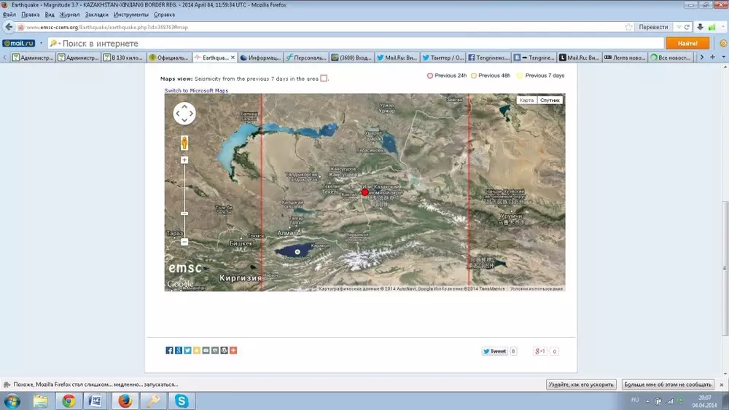The width and height of the screenshot is (729, 410).
Task: Share the page via the Facebook icon
Action: point(169,350)
